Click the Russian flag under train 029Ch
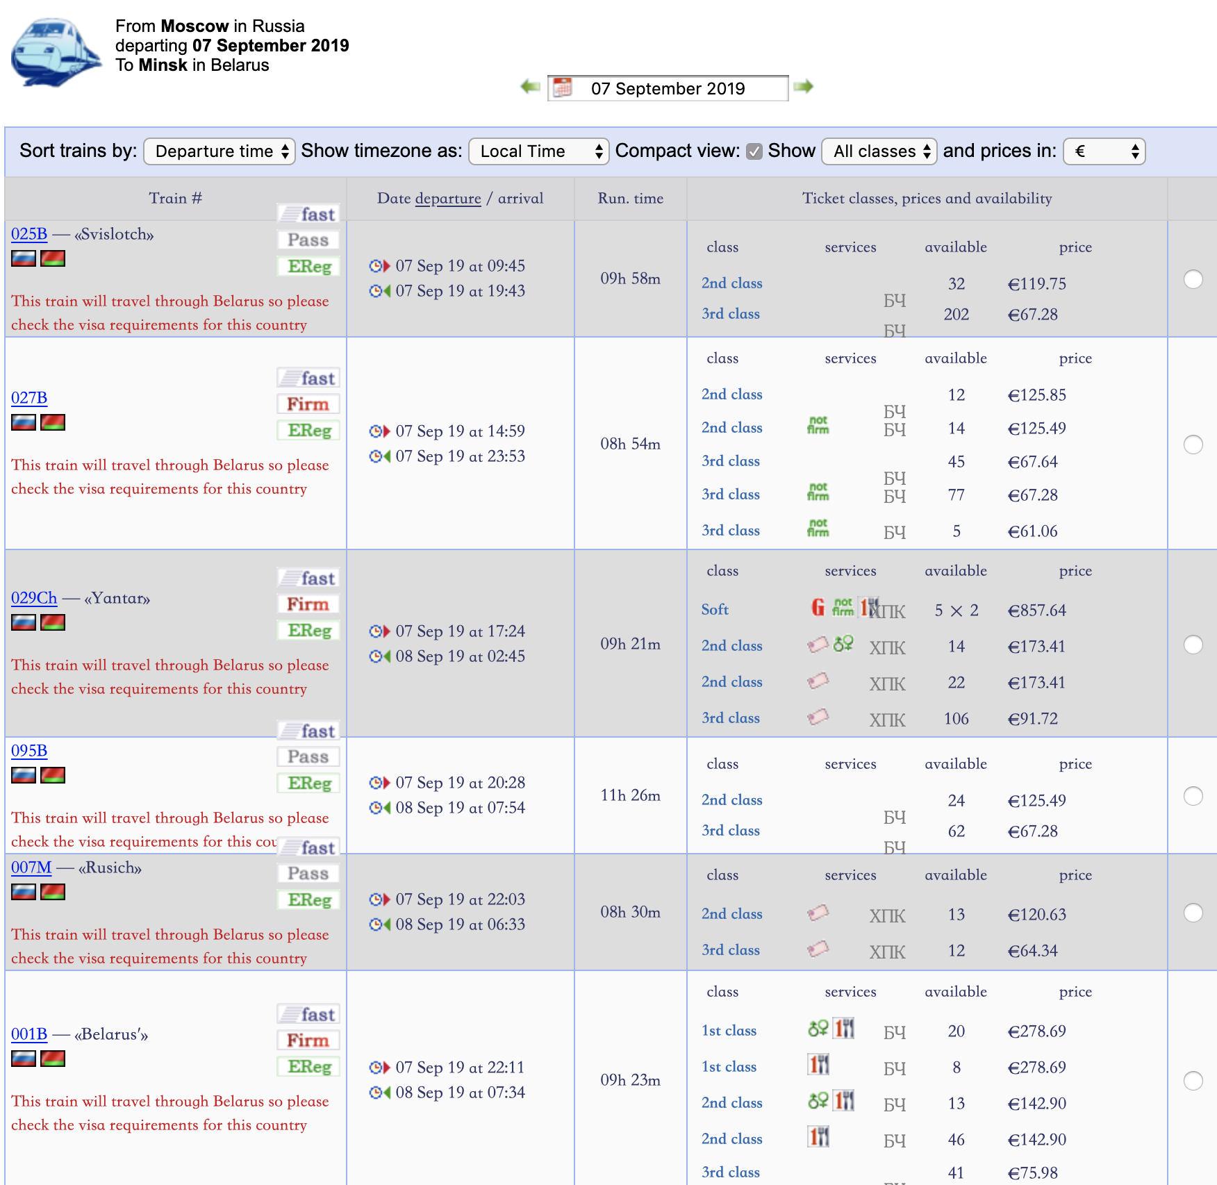The height and width of the screenshot is (1185, 1217). pyautogui.click(x=24, y=622)
